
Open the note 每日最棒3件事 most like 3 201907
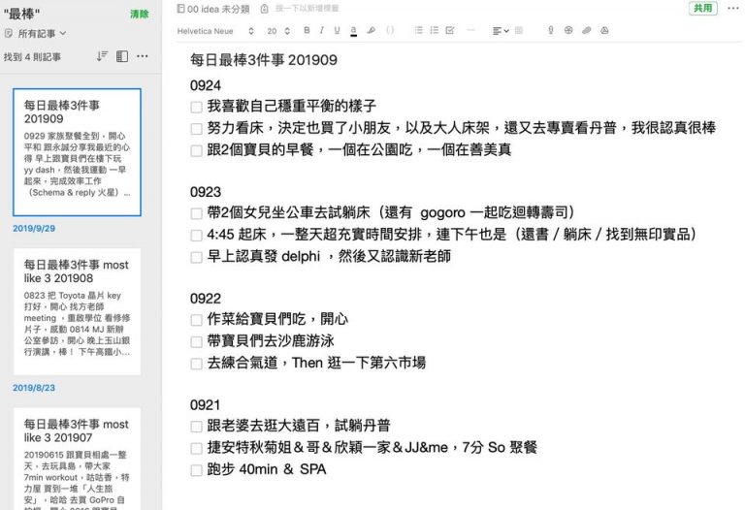click(x=77, y=459)
